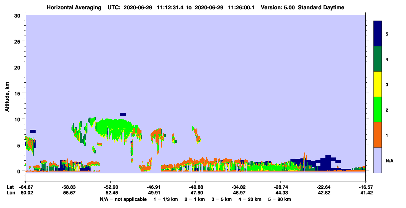The width and height of the screenshot is (406, 208).
Task: Click the 'Horizontal Averaging' title text
Action: point(74,7)
